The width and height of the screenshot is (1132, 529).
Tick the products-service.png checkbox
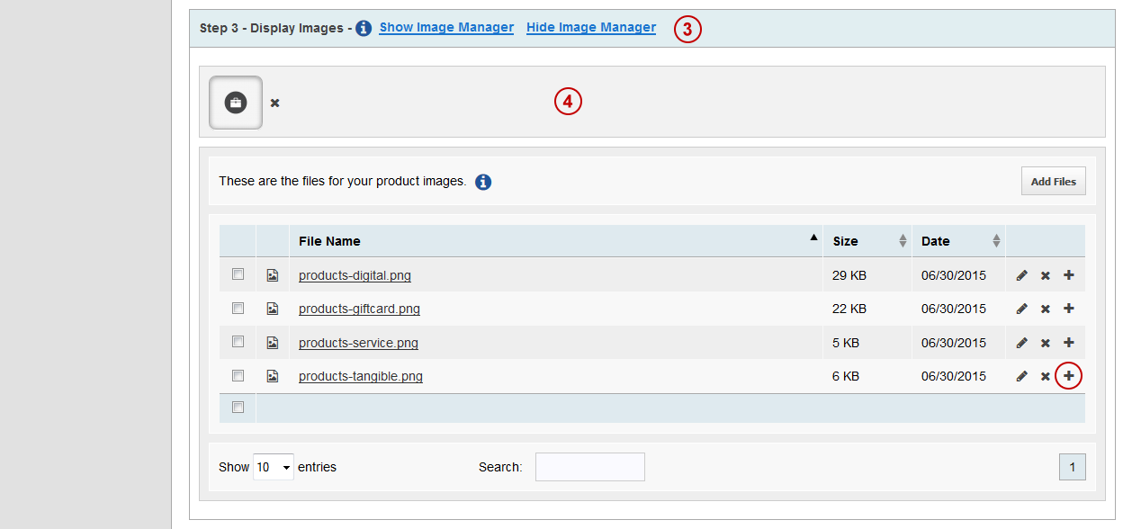click(238, 342)
